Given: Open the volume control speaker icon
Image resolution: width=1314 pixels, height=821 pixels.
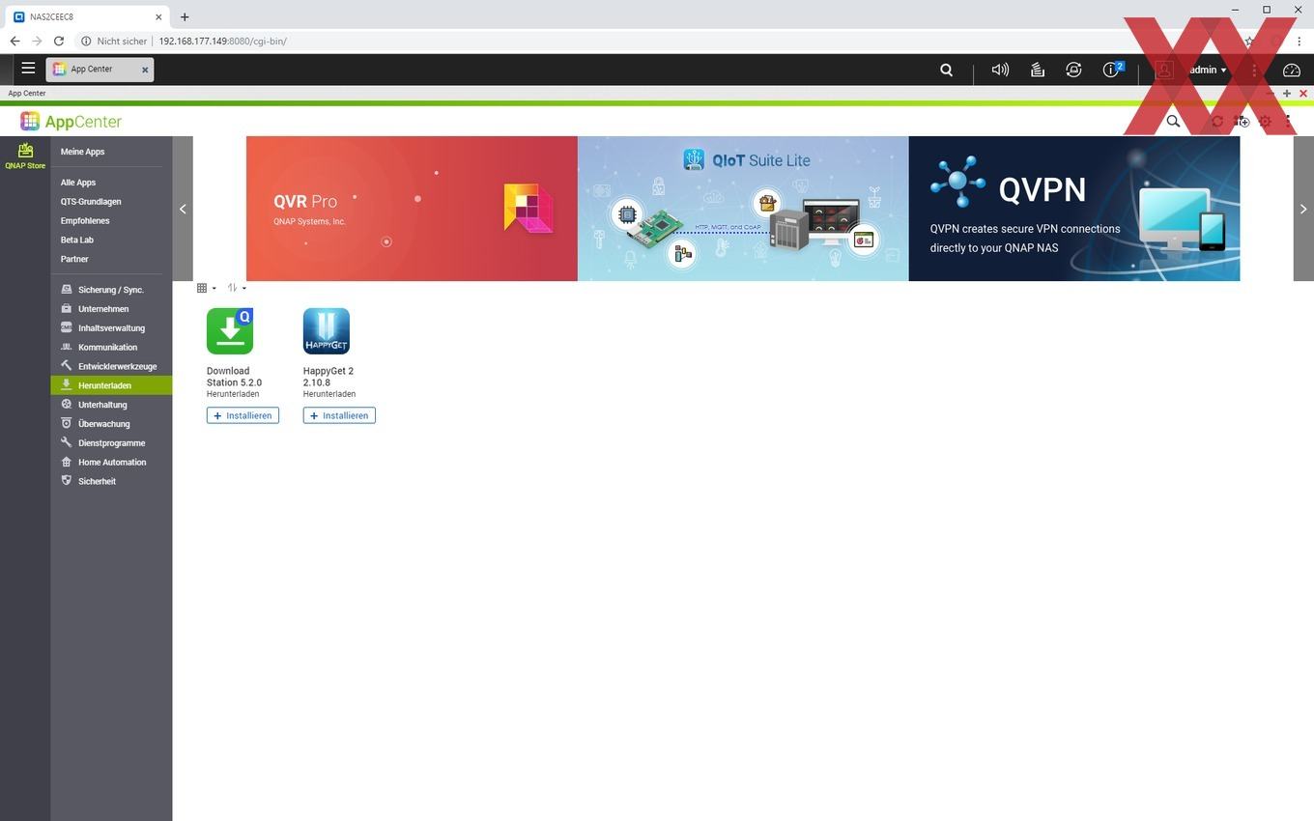Looking at the screenshot, I should [1000, 70].
